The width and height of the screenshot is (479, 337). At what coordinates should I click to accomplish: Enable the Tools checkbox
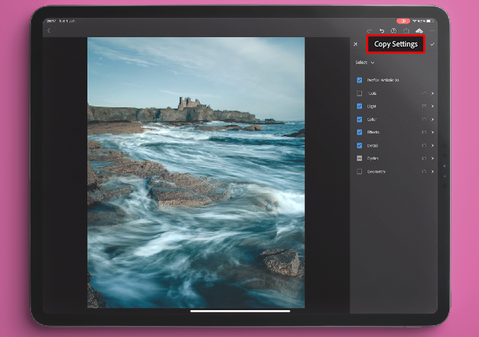[359, 94]
